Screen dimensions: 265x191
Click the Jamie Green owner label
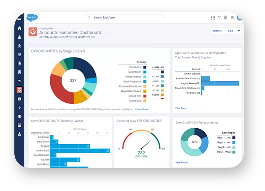pos(43,164)
